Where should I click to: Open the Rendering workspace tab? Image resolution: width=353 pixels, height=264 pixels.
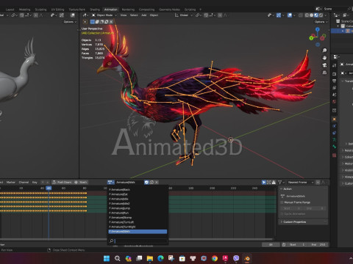[128, 10]
